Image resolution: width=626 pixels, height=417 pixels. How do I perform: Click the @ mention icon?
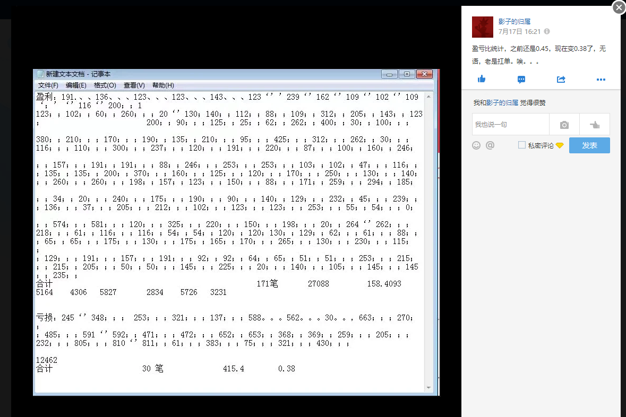(490, 145)
